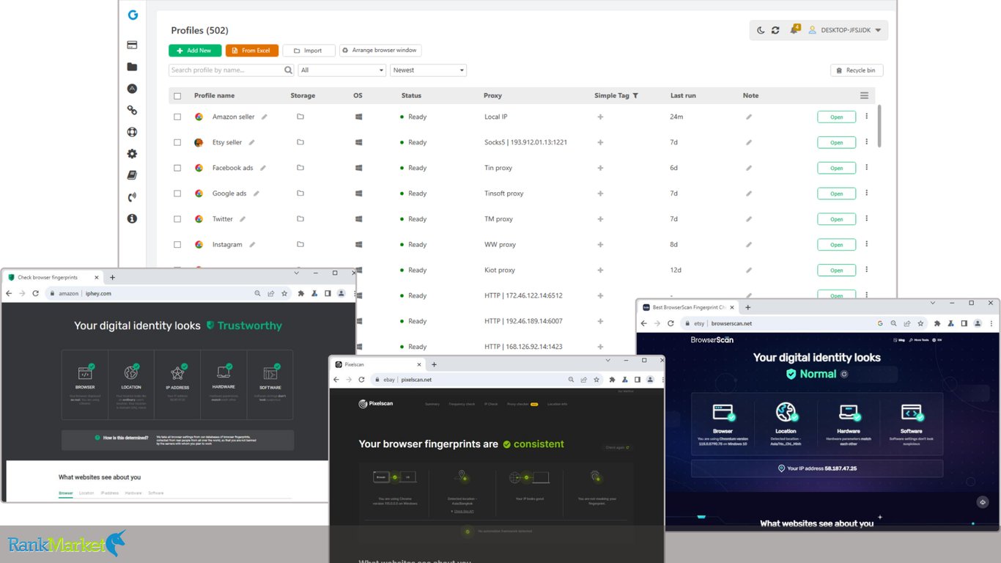This screenshot has height=563, width=1001.
Task: Open a new tab in the pixelscan window
Action: (x=434, y=364)
